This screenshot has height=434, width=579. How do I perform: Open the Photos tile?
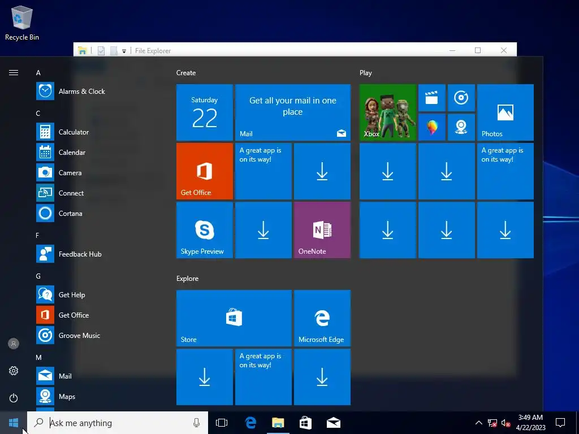click(x=505, y=112)
